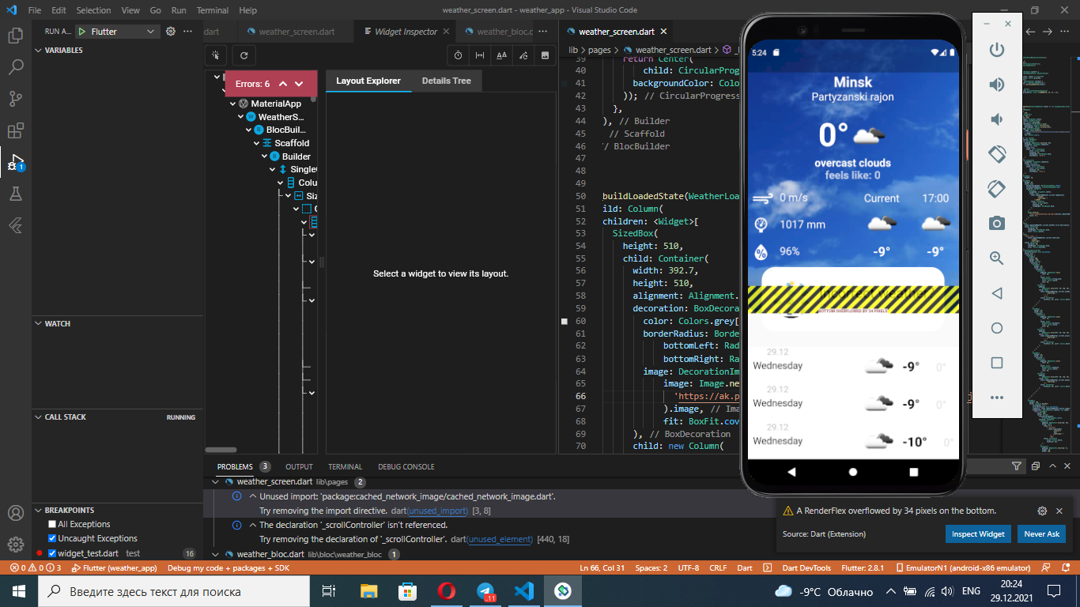Viewport: 1080px width, 607px height.
Task: Open the Testing flask icon
Action: [15, 194]
